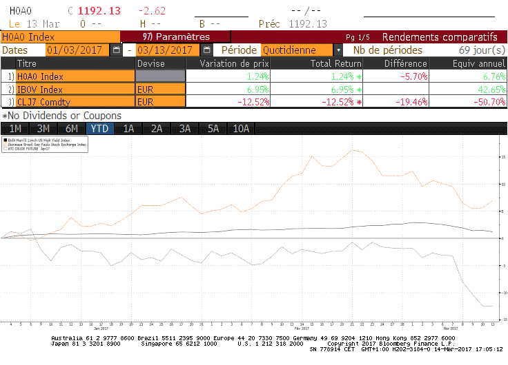Select the H0A0 Index row title cell
508x365 pixels.
point(75,76)
